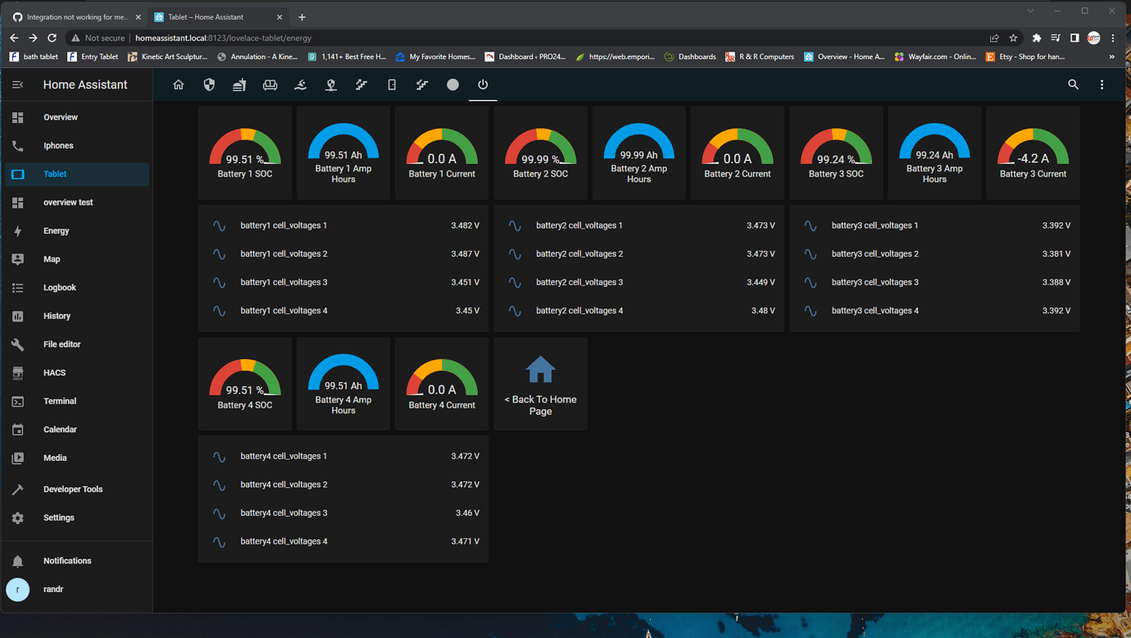Open the Home view icon in top navigation
The width and height of the screenshot is (1131, 638).
tap(179, 84)
